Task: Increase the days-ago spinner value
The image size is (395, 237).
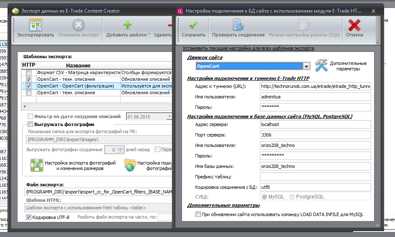Action: pyautogui.click(x=121, y=148)
